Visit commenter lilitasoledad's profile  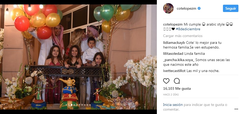(173, 53)
